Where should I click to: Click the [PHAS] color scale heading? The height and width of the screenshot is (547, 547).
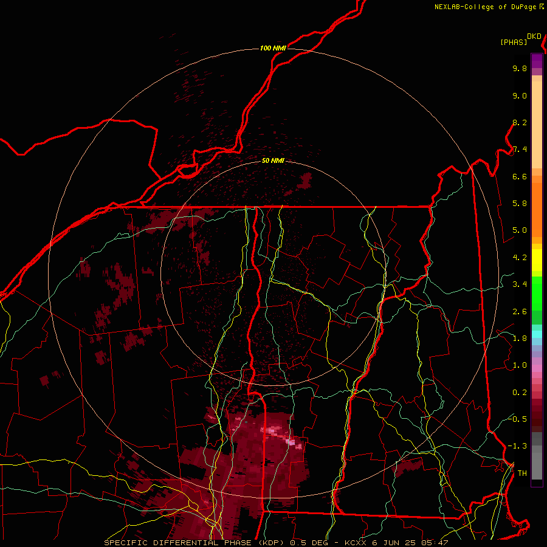(x=514, y=42)
